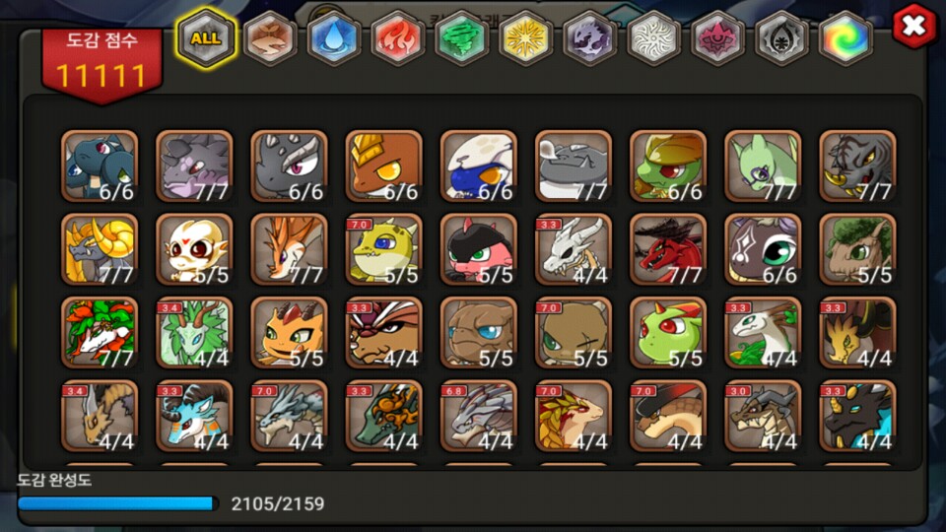Filter by the purple dark dragon element
Screen dimensions: 946x532
point(589,38)
